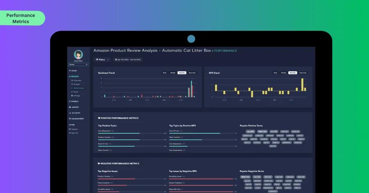Click the Popular Negative Terms heading

[x=252, y=171]
